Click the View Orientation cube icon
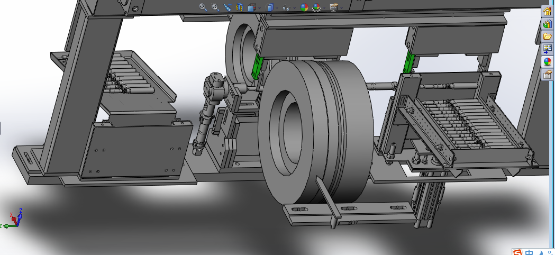The height and width of the screenshot is (255, 555). [252, 7]
